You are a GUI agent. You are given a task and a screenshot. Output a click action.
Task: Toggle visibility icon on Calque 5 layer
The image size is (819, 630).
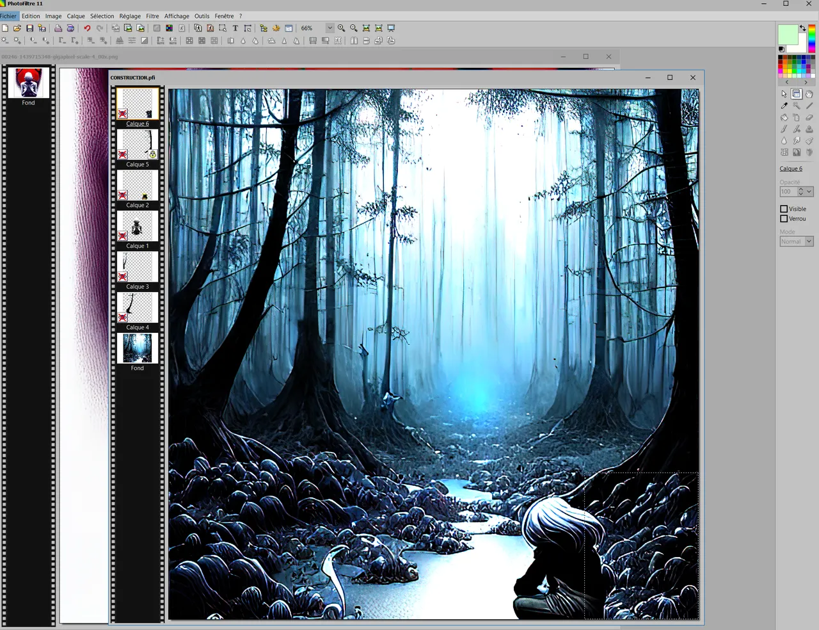tap(122, 154)
